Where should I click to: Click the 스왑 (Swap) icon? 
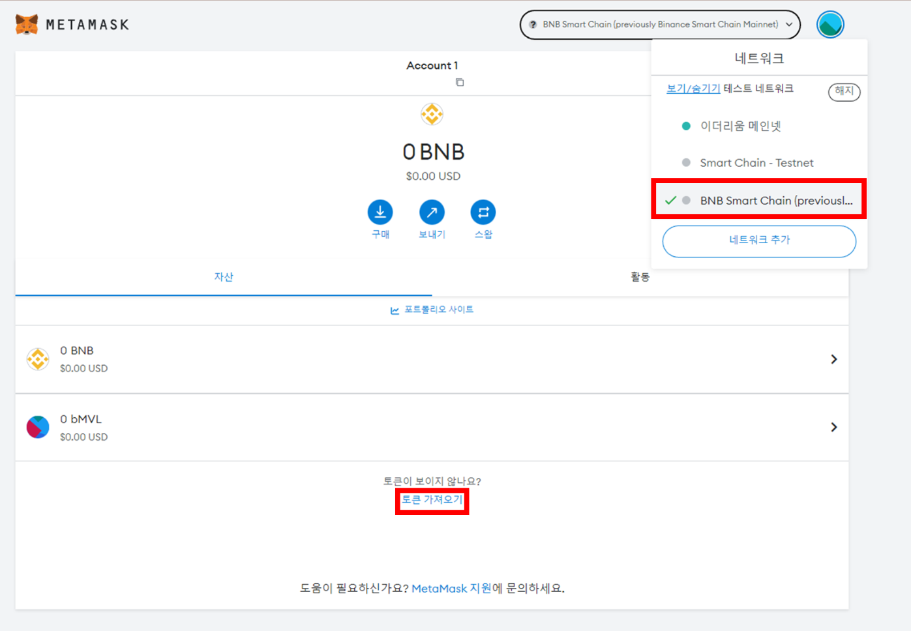pos(483,212)
